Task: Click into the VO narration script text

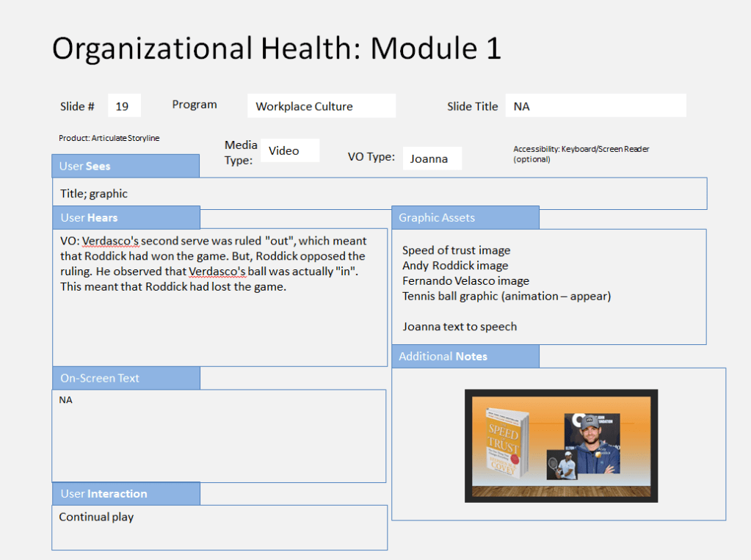Action: pos(213,263)
